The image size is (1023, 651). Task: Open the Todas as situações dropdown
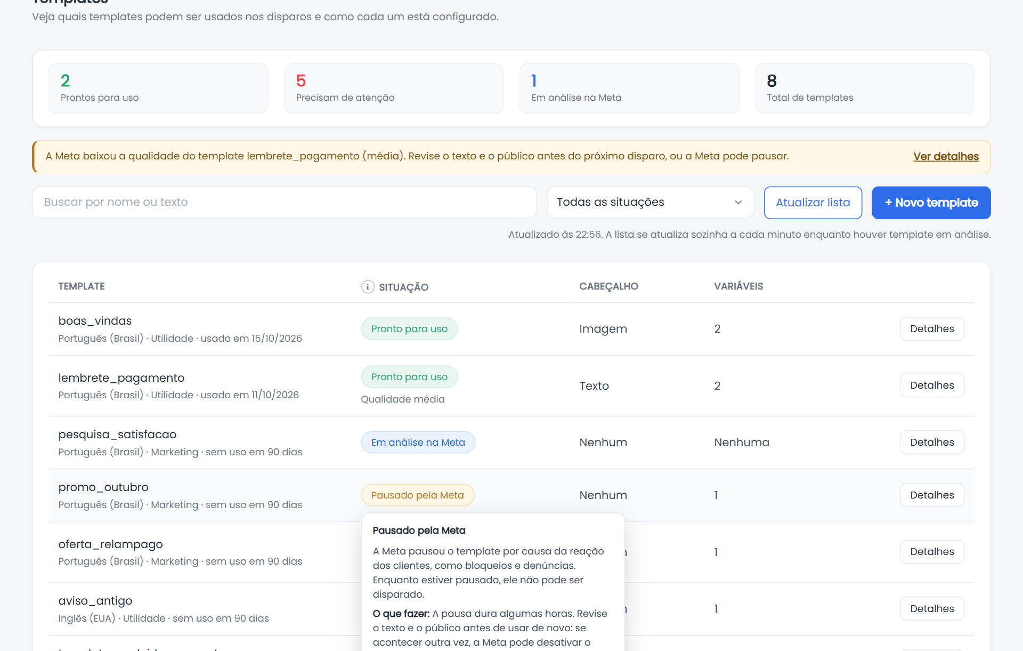click(650, 202)
